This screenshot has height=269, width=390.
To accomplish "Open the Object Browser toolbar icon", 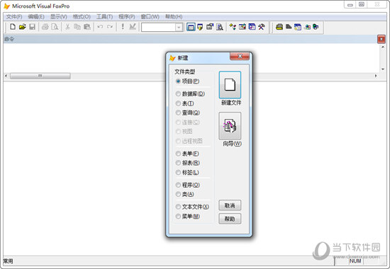I will click(243, 27).
